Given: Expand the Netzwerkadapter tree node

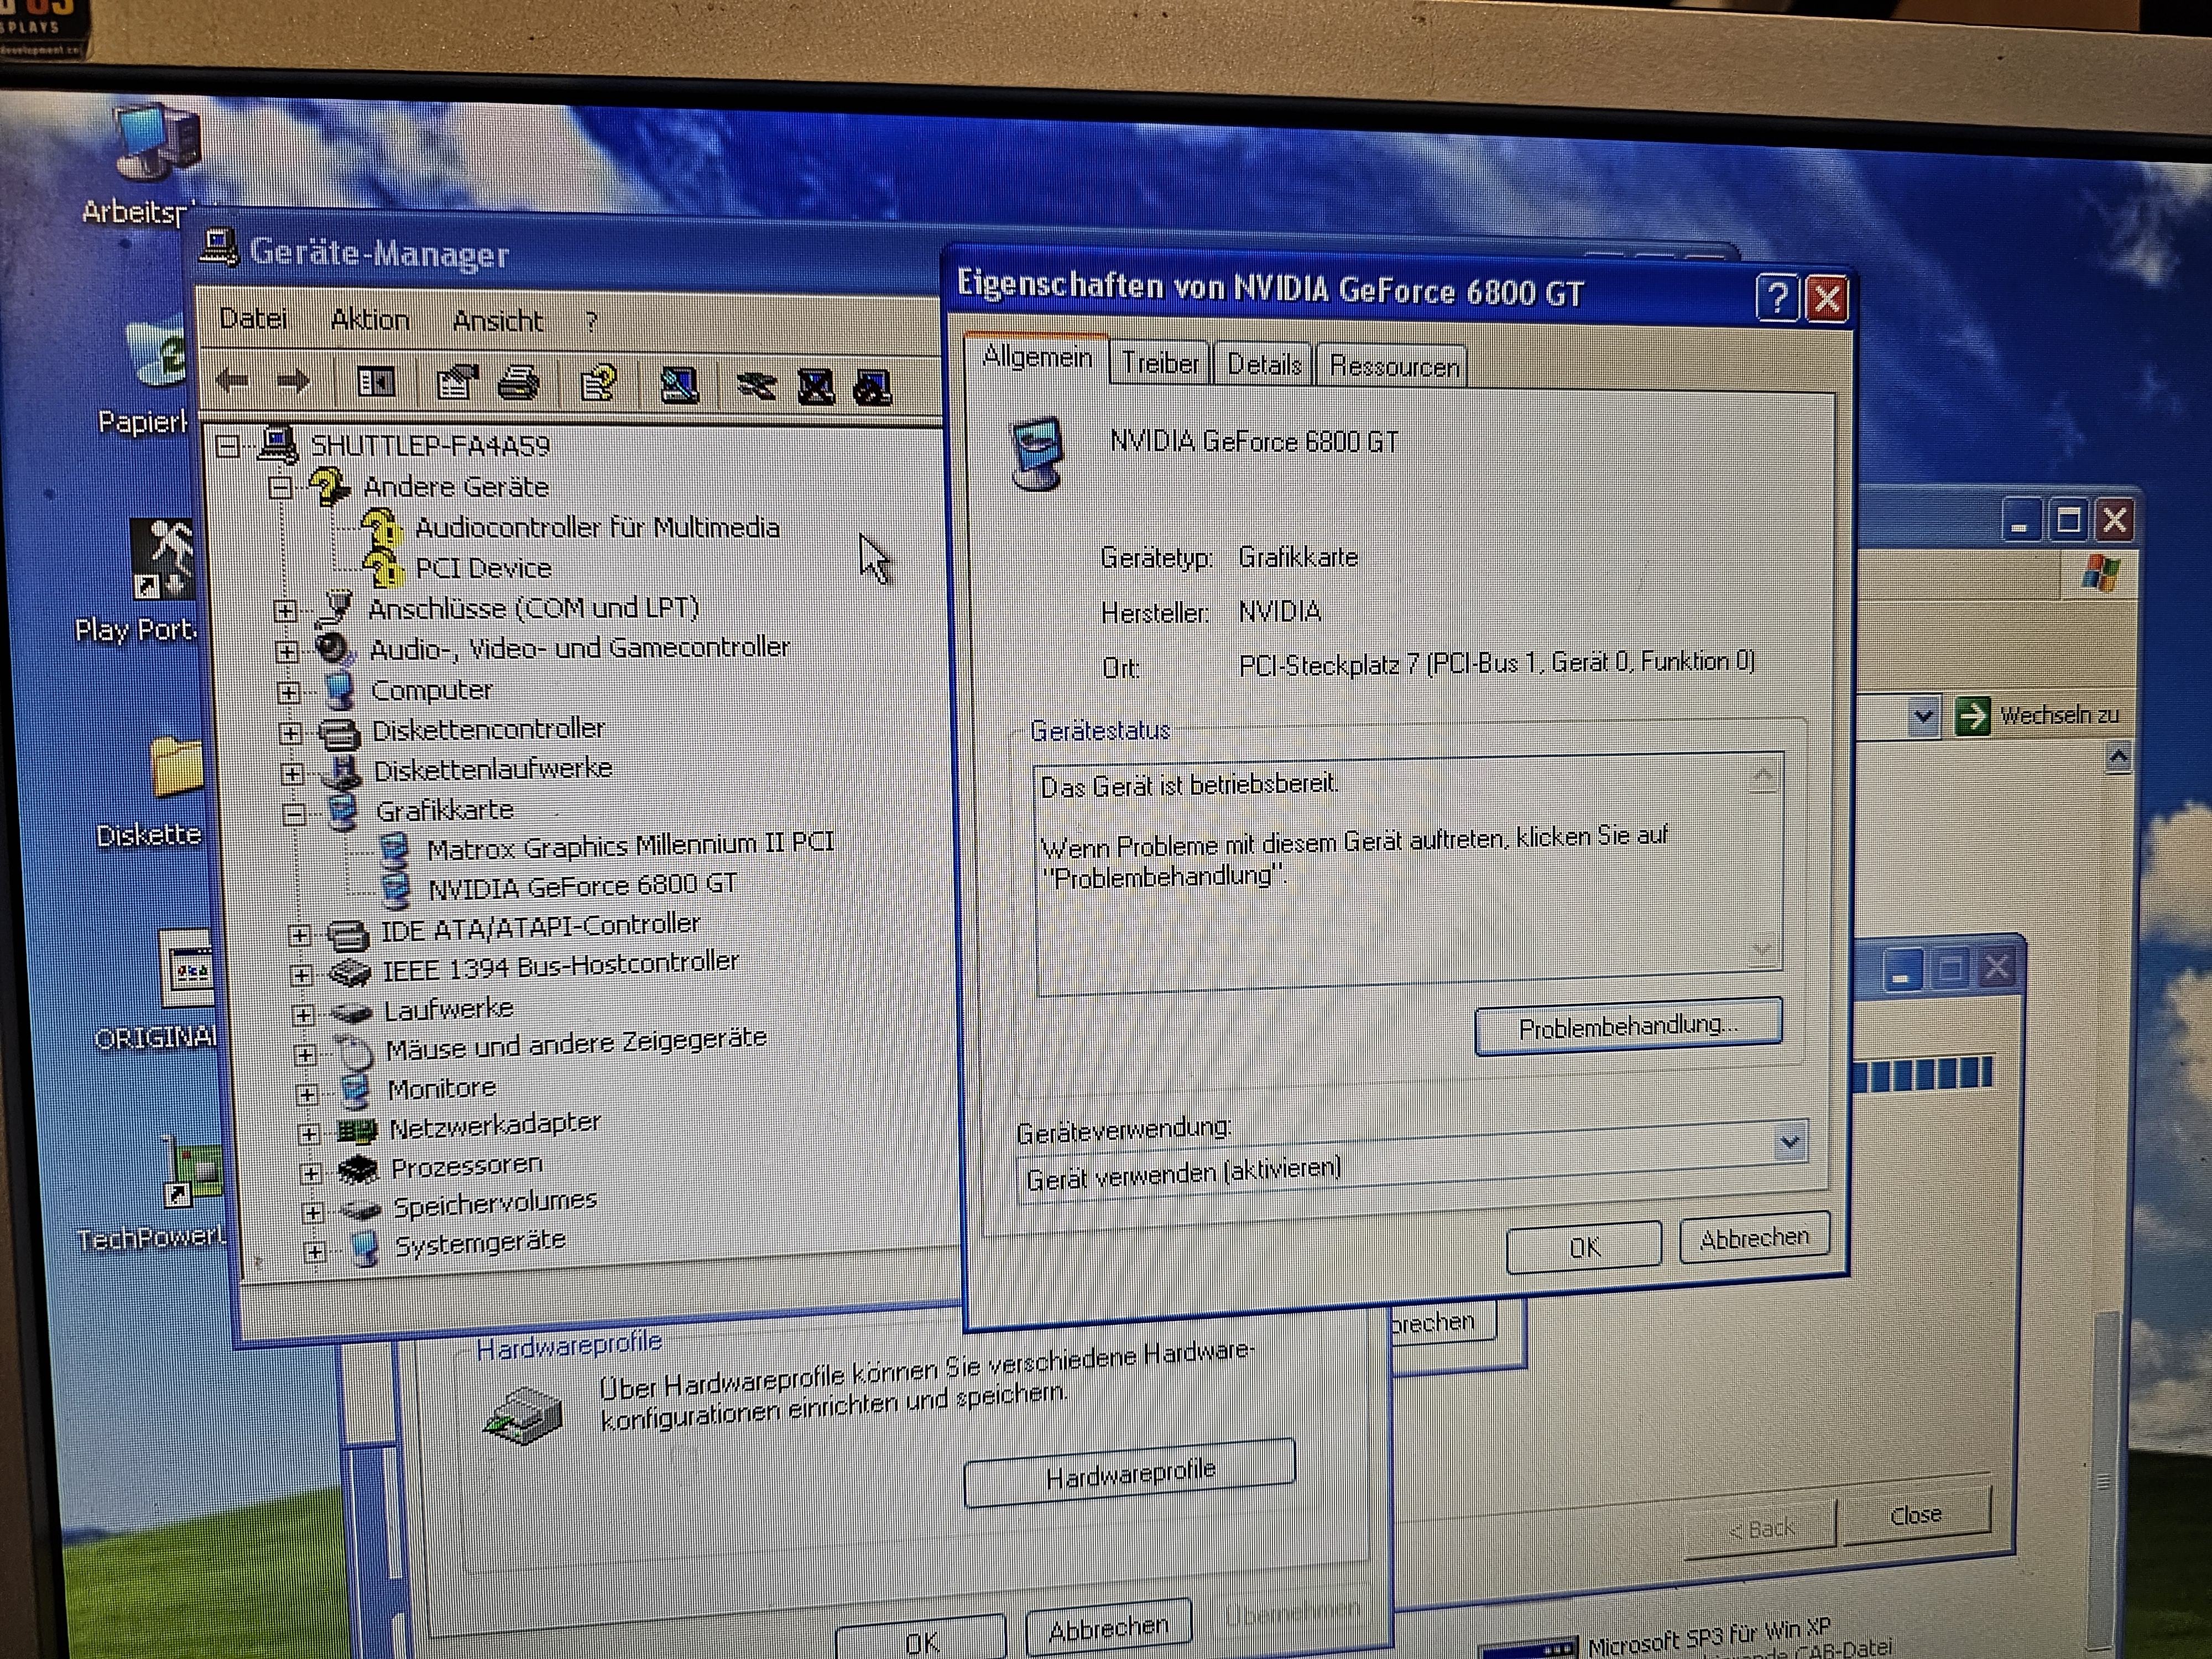Looking at the screenshot, I should [308, 1134].
